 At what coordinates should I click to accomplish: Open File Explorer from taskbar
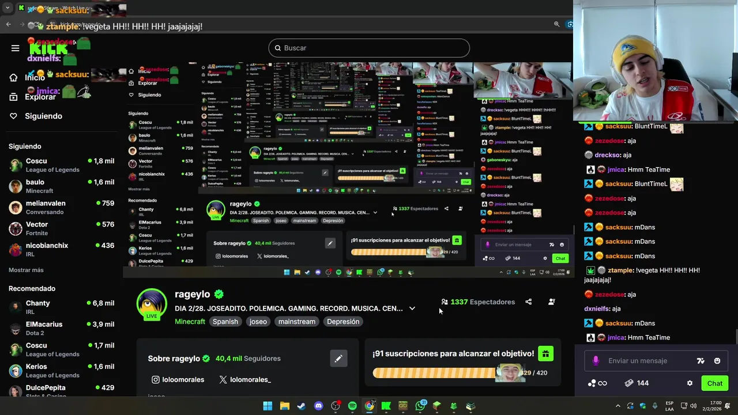(284, 406)
